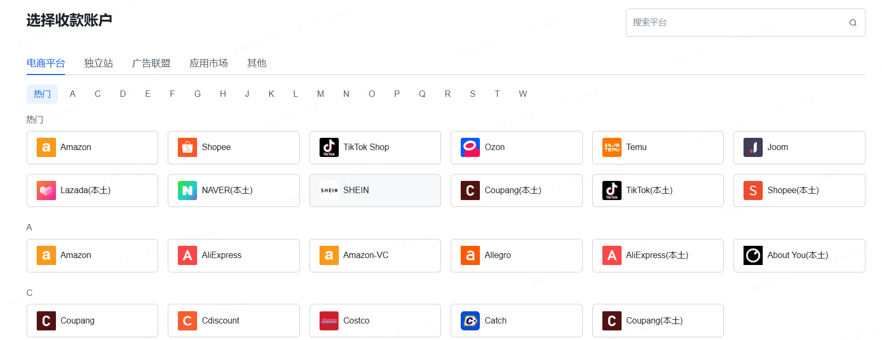Select the Cdiscount platform card
Viewport: 882px width, 340px height.
[233, 321]
